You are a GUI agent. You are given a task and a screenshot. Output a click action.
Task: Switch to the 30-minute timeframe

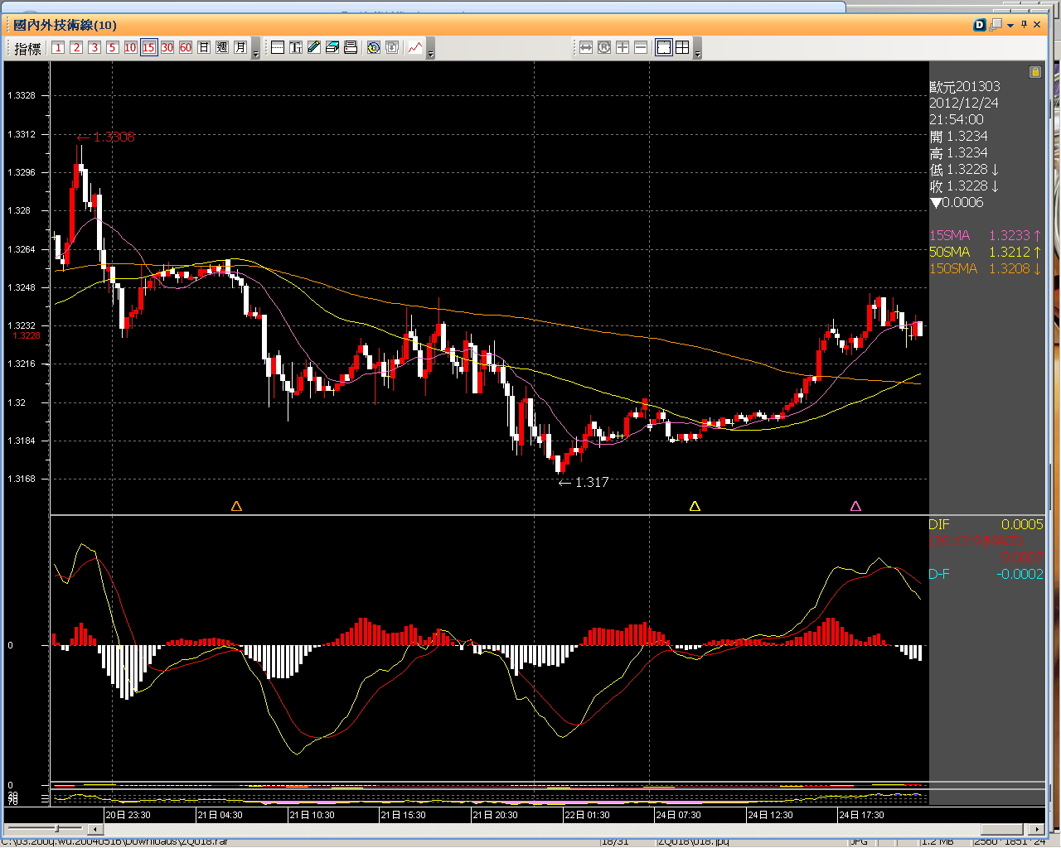[167, 48]
